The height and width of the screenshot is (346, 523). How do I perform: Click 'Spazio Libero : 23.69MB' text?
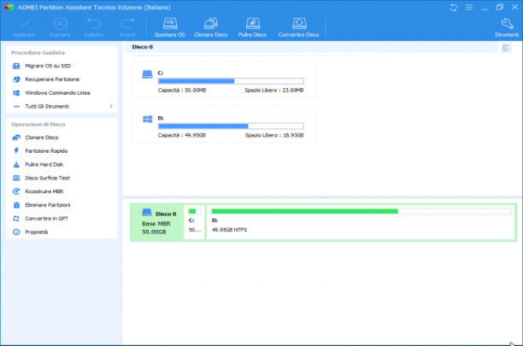[x=274, y=91]
